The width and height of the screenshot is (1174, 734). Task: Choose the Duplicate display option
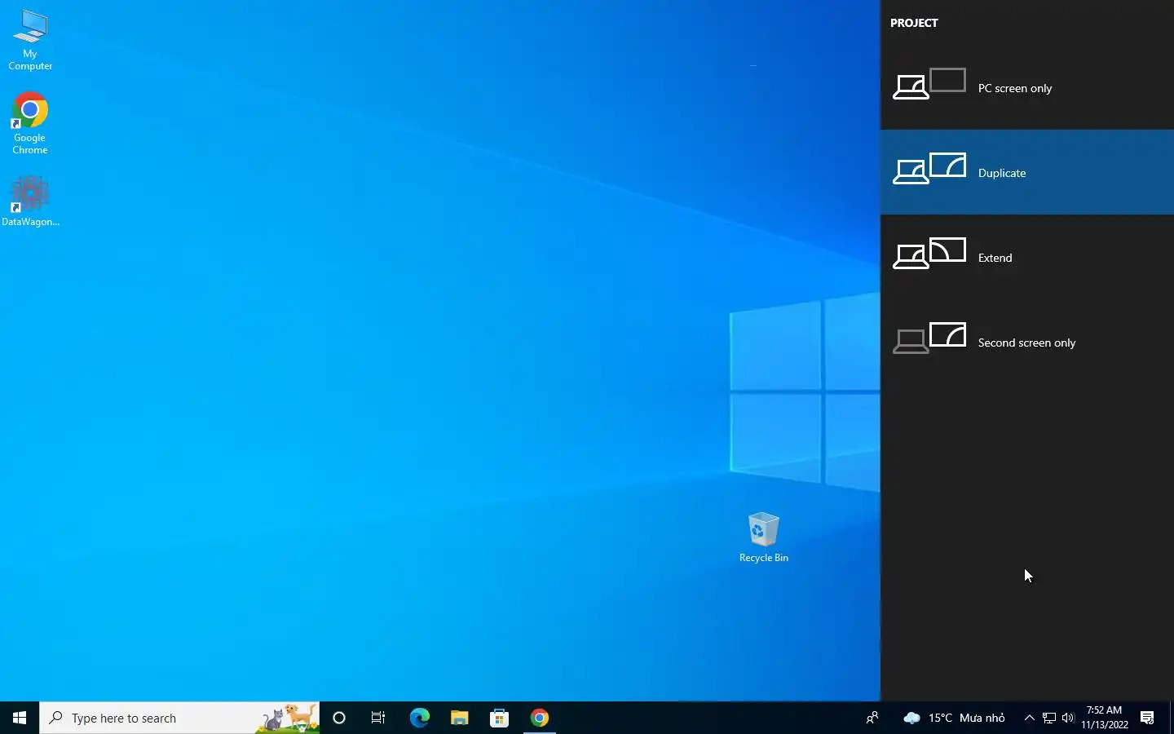click(x=1027, y=172)
